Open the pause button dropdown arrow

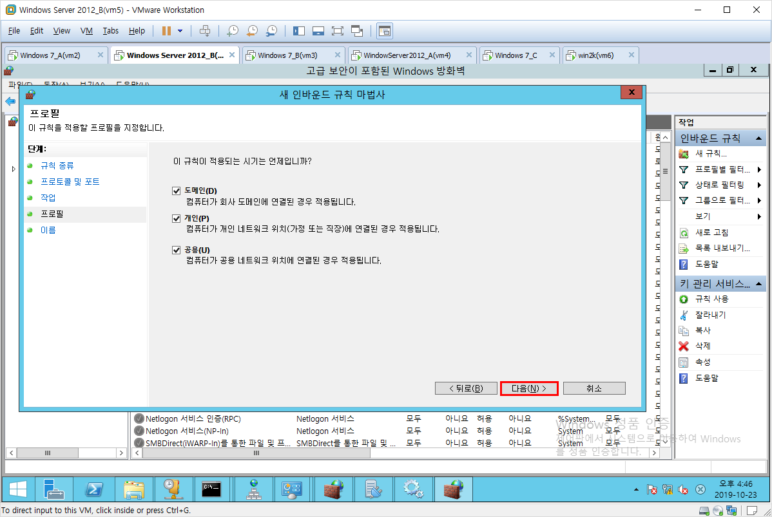click(180, 31)
